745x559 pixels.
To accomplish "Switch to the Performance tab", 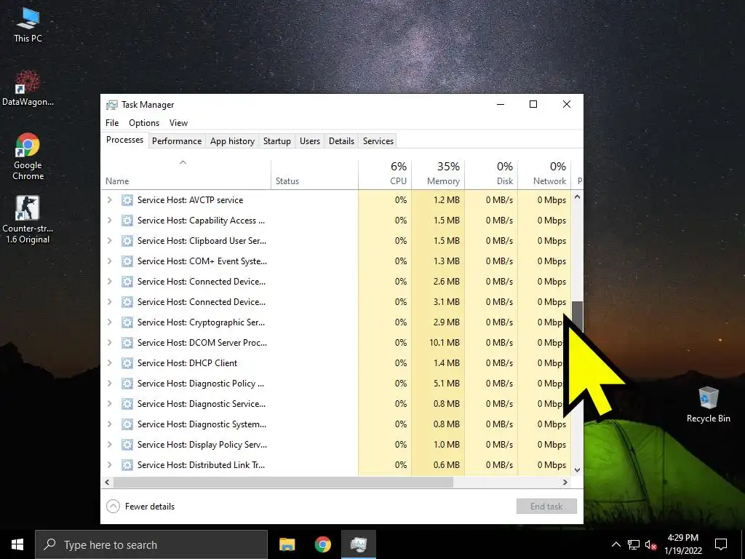I will [x=177, y=141].
